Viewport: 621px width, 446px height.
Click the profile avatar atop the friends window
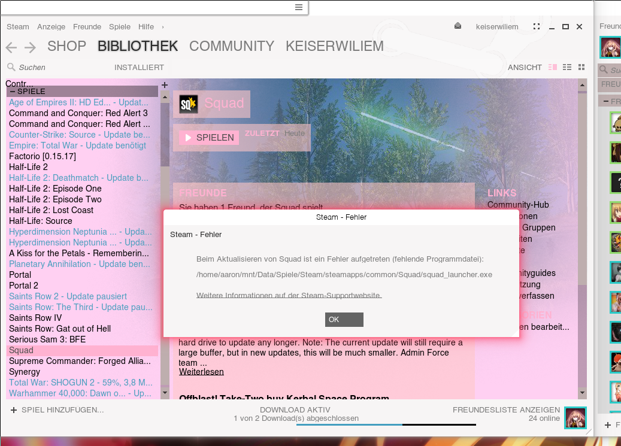pos(610,47)
